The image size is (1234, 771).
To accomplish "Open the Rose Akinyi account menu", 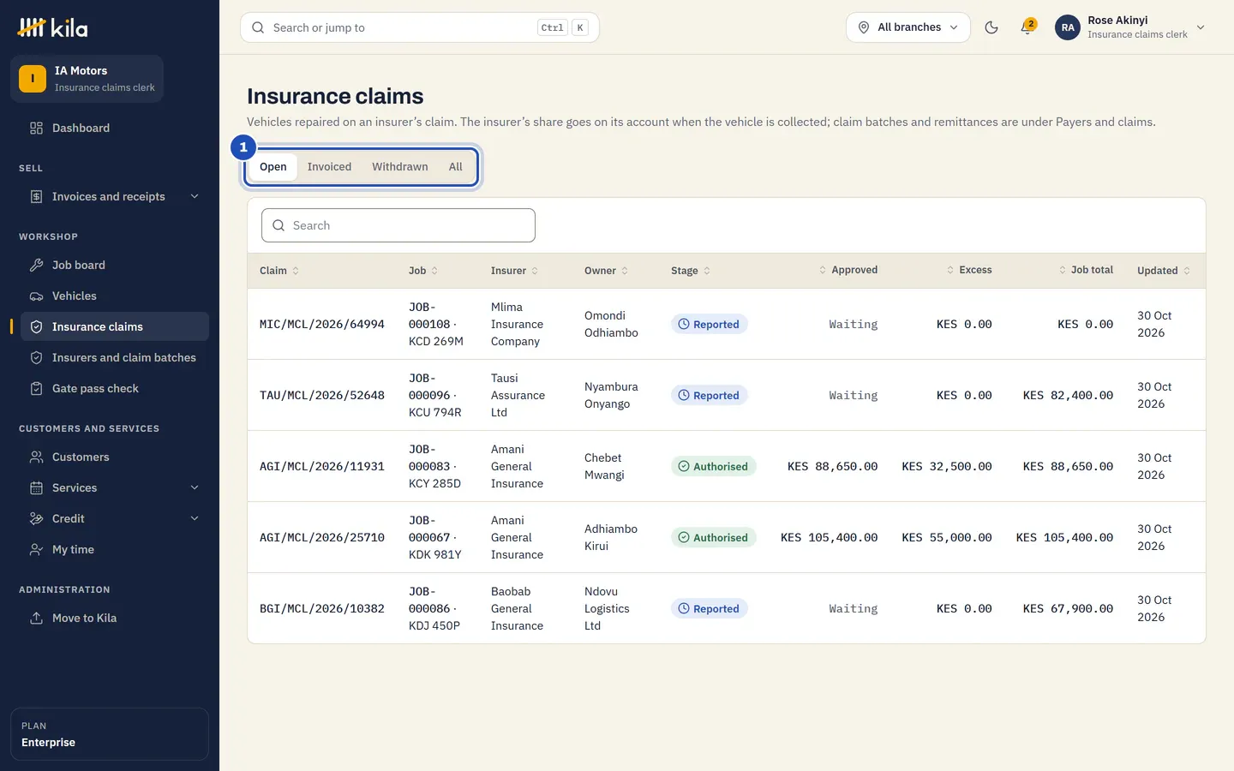I will [1131, 27].
